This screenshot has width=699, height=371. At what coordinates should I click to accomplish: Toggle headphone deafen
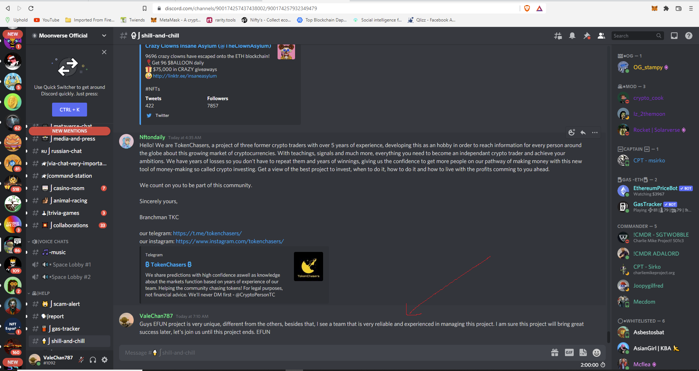(x=93, y=360)
